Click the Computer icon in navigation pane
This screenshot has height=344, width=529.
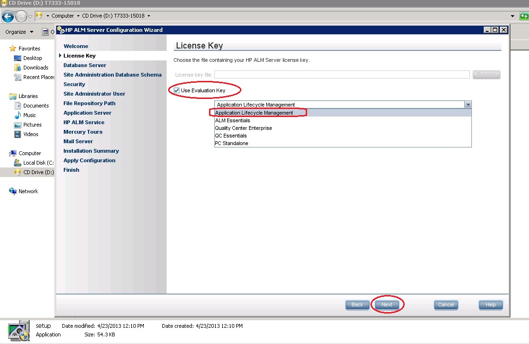click(13, 153)
